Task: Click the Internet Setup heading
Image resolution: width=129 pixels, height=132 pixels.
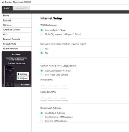Action: (51, 18)
